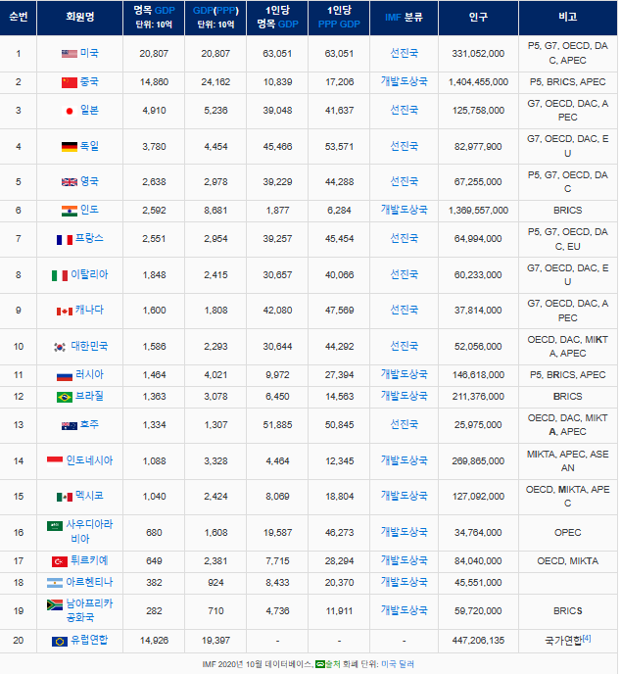Open the 개발도상국 link in 중국 row

(404, 81)
